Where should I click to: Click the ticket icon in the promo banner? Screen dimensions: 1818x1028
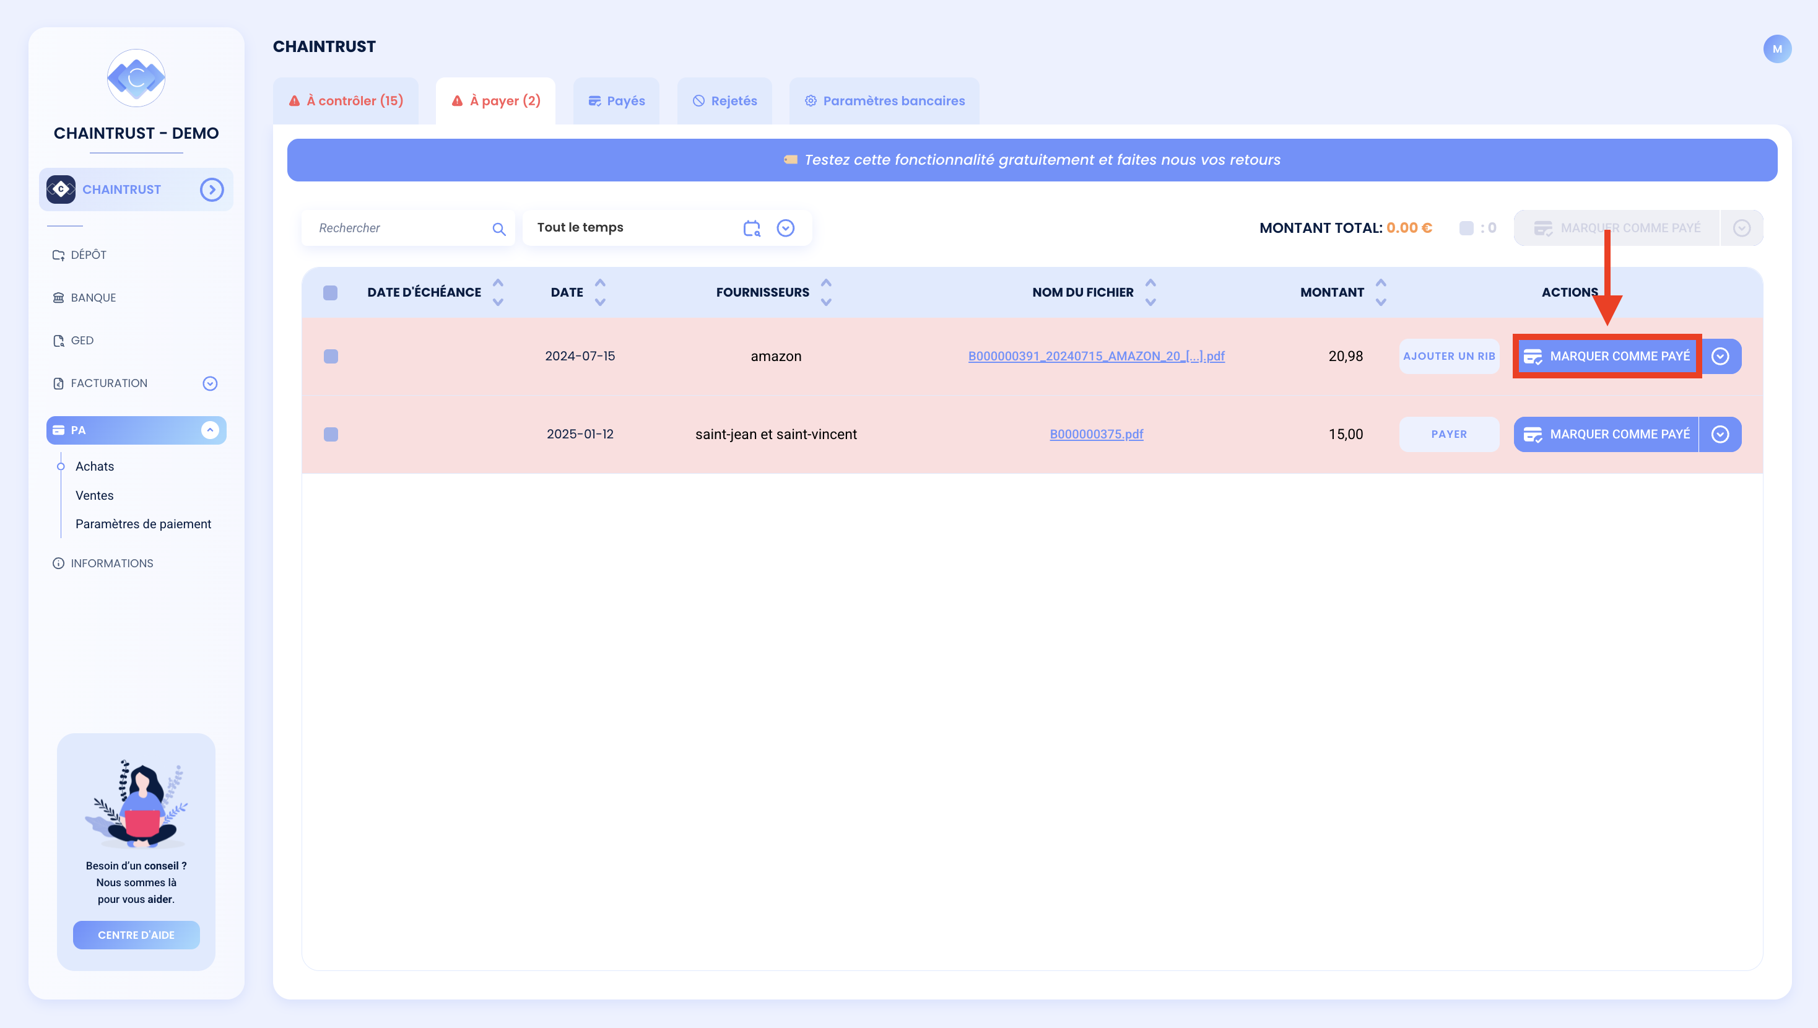(791, 160)
